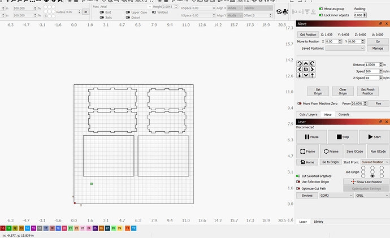Click the Set Finish Position button
The height and width of the screenshot is (238, 390).
[x=367, y=91]
